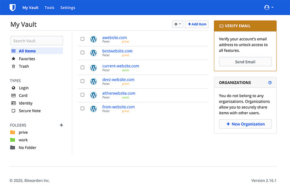Open the Settings nav tab

pos(68,8)
